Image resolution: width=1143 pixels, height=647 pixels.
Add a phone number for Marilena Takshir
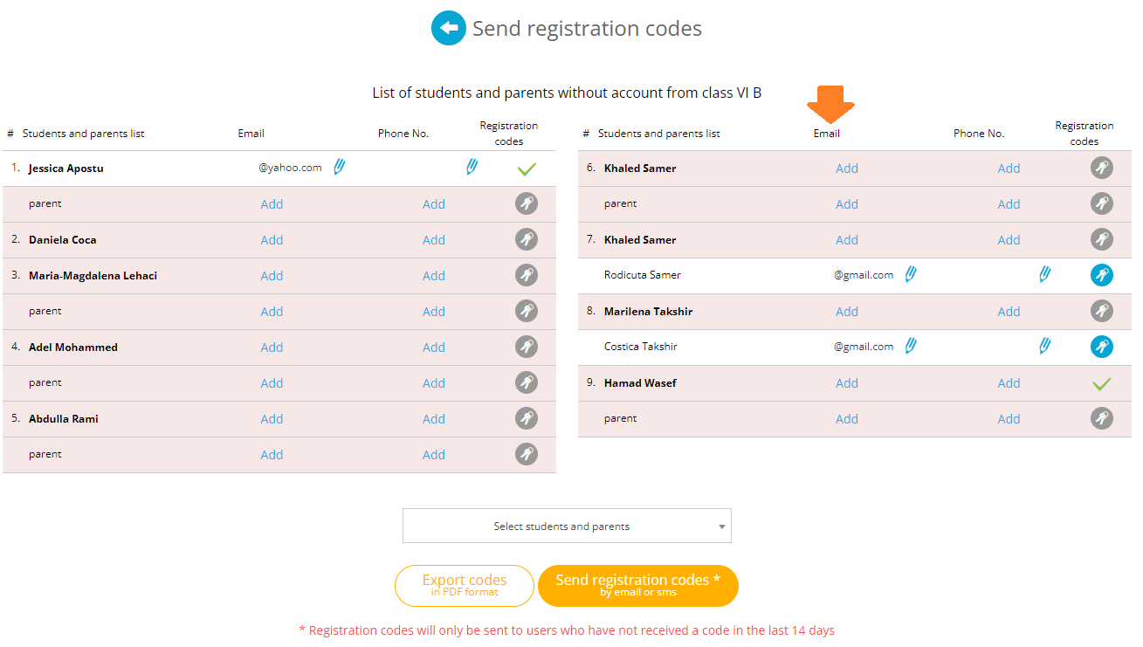[1009, 312]
